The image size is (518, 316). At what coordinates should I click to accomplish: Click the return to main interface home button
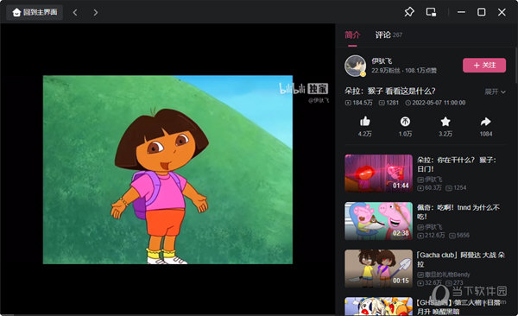coord(35,13)
